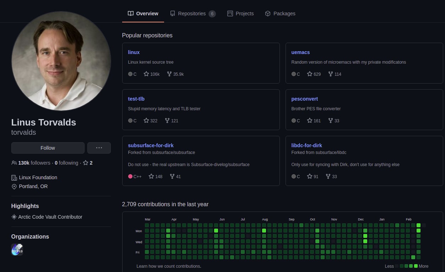Click the location pin icon for Portland

click(14, 186)
